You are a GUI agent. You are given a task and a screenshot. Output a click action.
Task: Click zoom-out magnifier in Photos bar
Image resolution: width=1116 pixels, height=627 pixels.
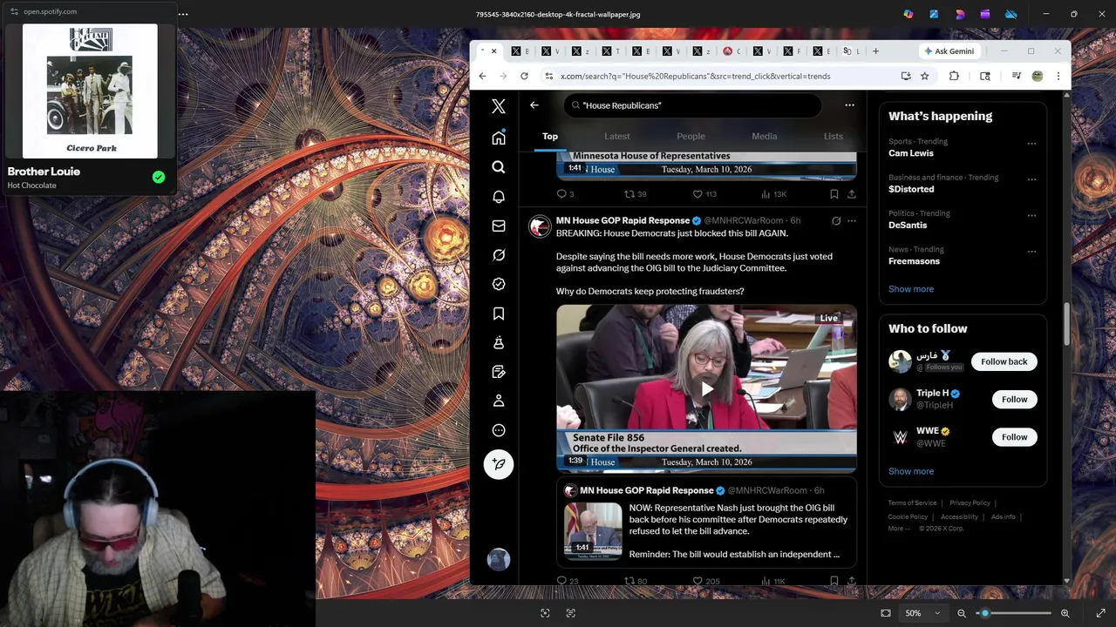962,613
